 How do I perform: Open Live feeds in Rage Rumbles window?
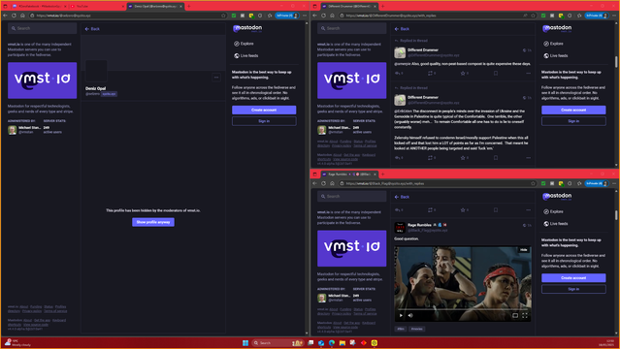tap(556, 224)
